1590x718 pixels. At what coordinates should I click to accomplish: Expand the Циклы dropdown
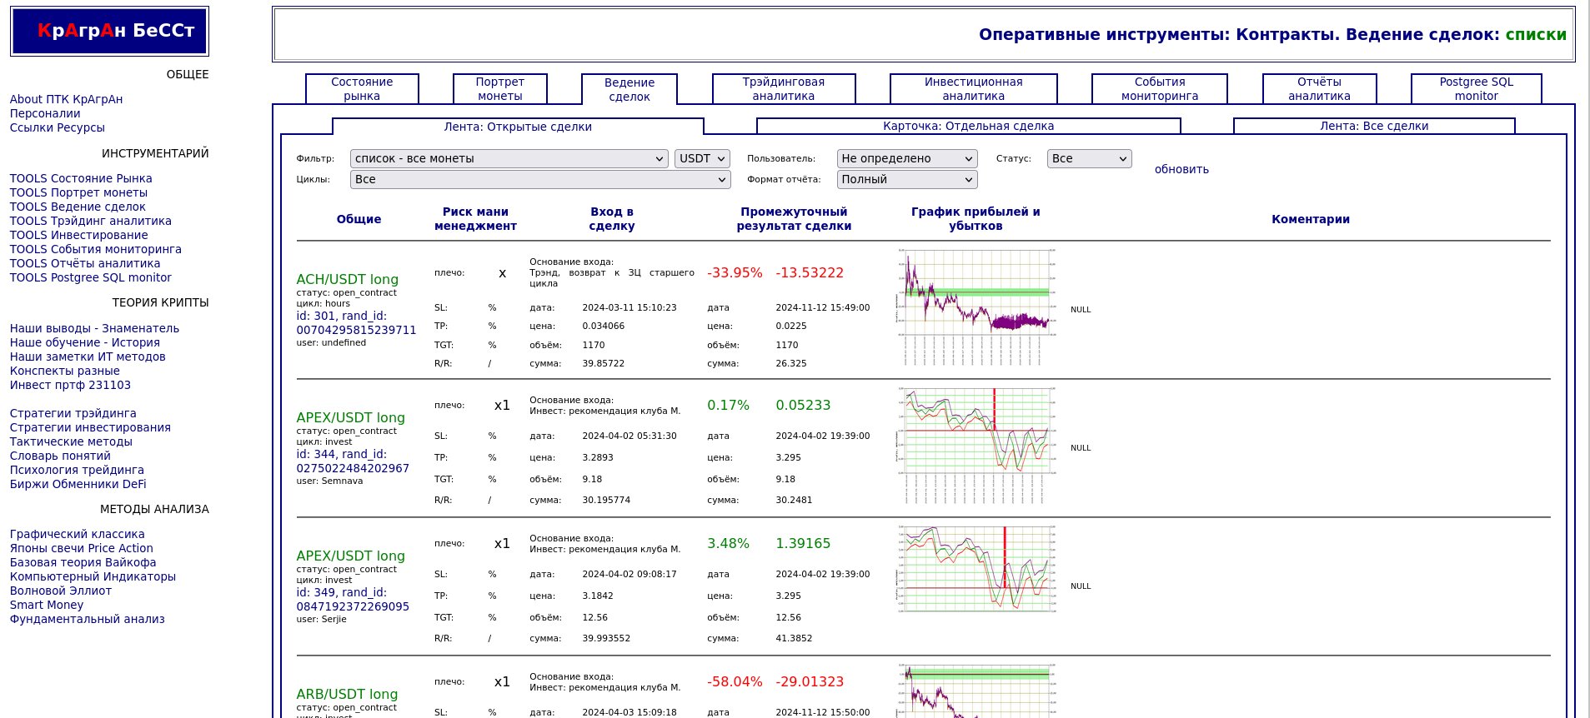(540, 179)
